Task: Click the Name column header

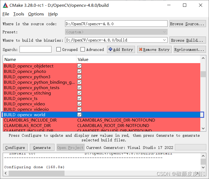Action: click(40, 59)
